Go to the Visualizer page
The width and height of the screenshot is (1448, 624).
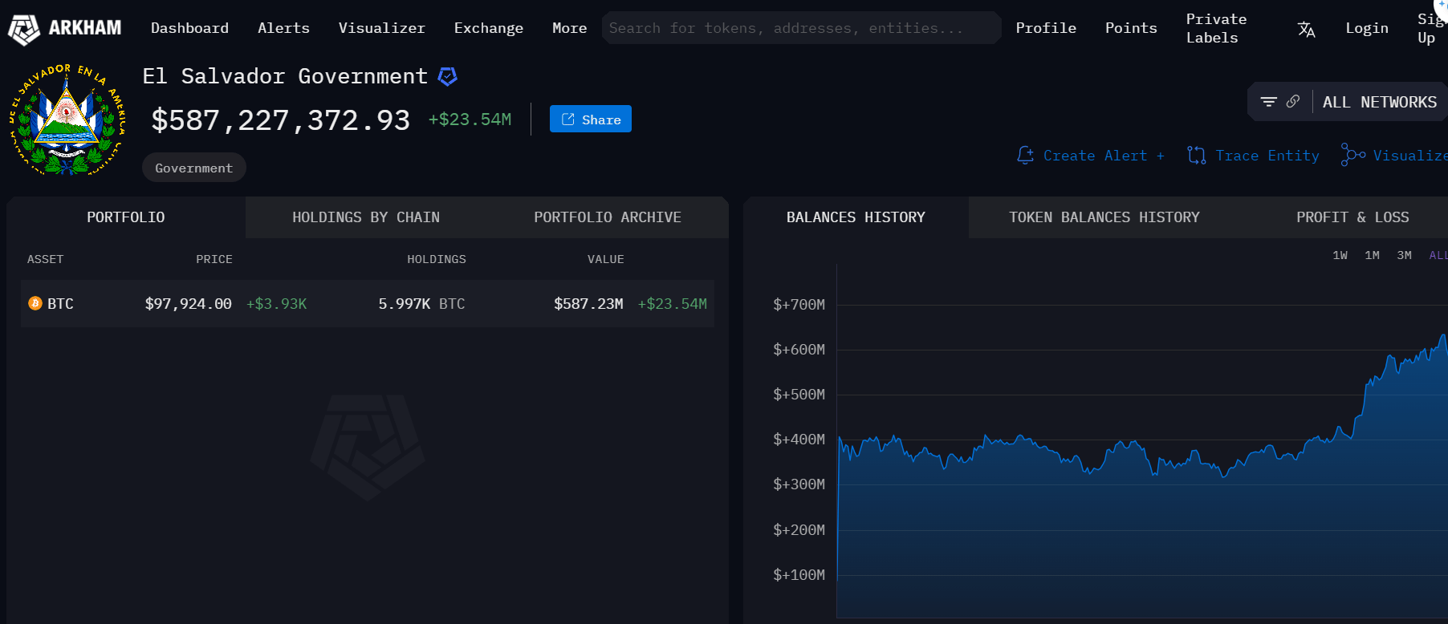pos(381,28)
